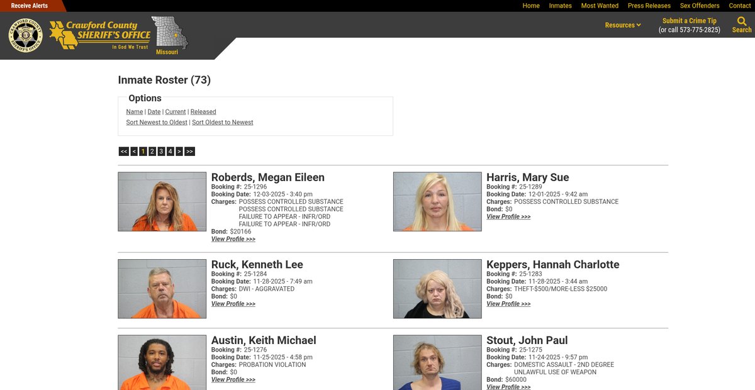Select page 1 in pagination
Viewport: 755px width, 390px height.
click(143, 152)
